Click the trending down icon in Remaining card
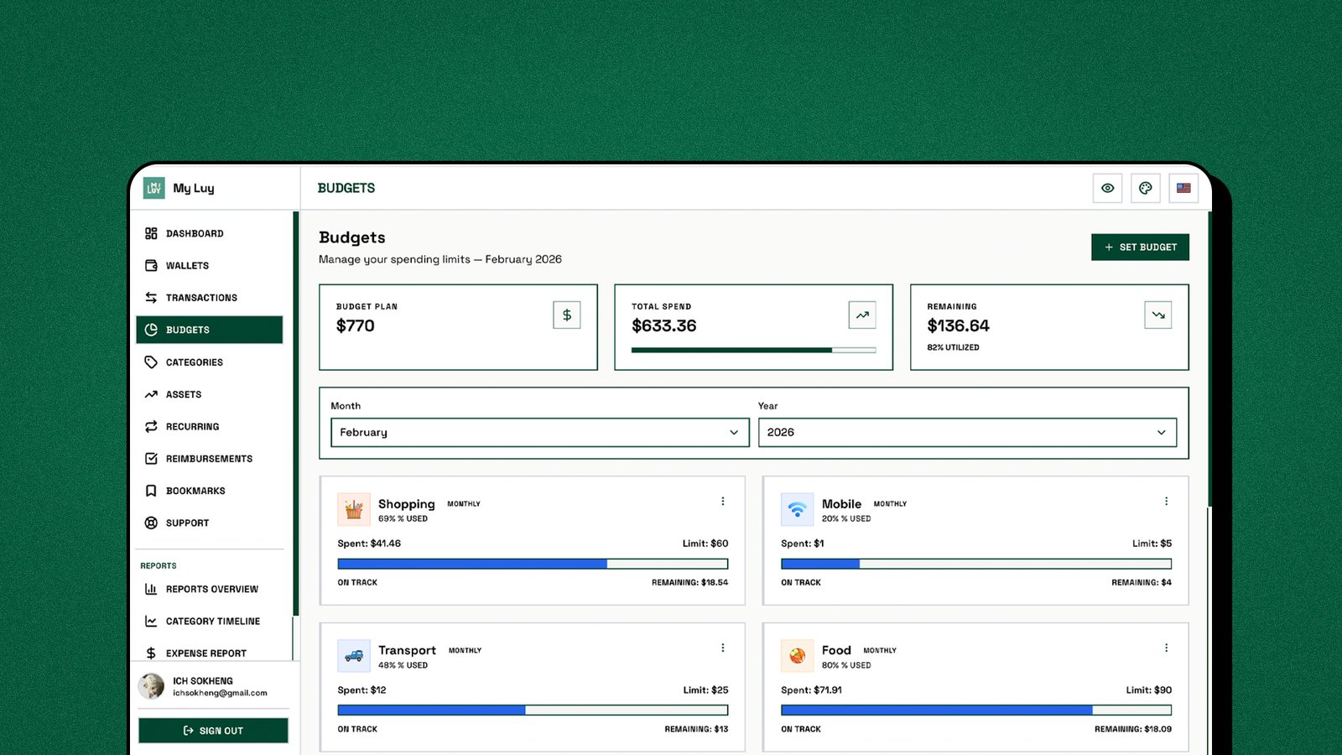The height and width of the screenshot is (755, 1342). click(1157, 315)
